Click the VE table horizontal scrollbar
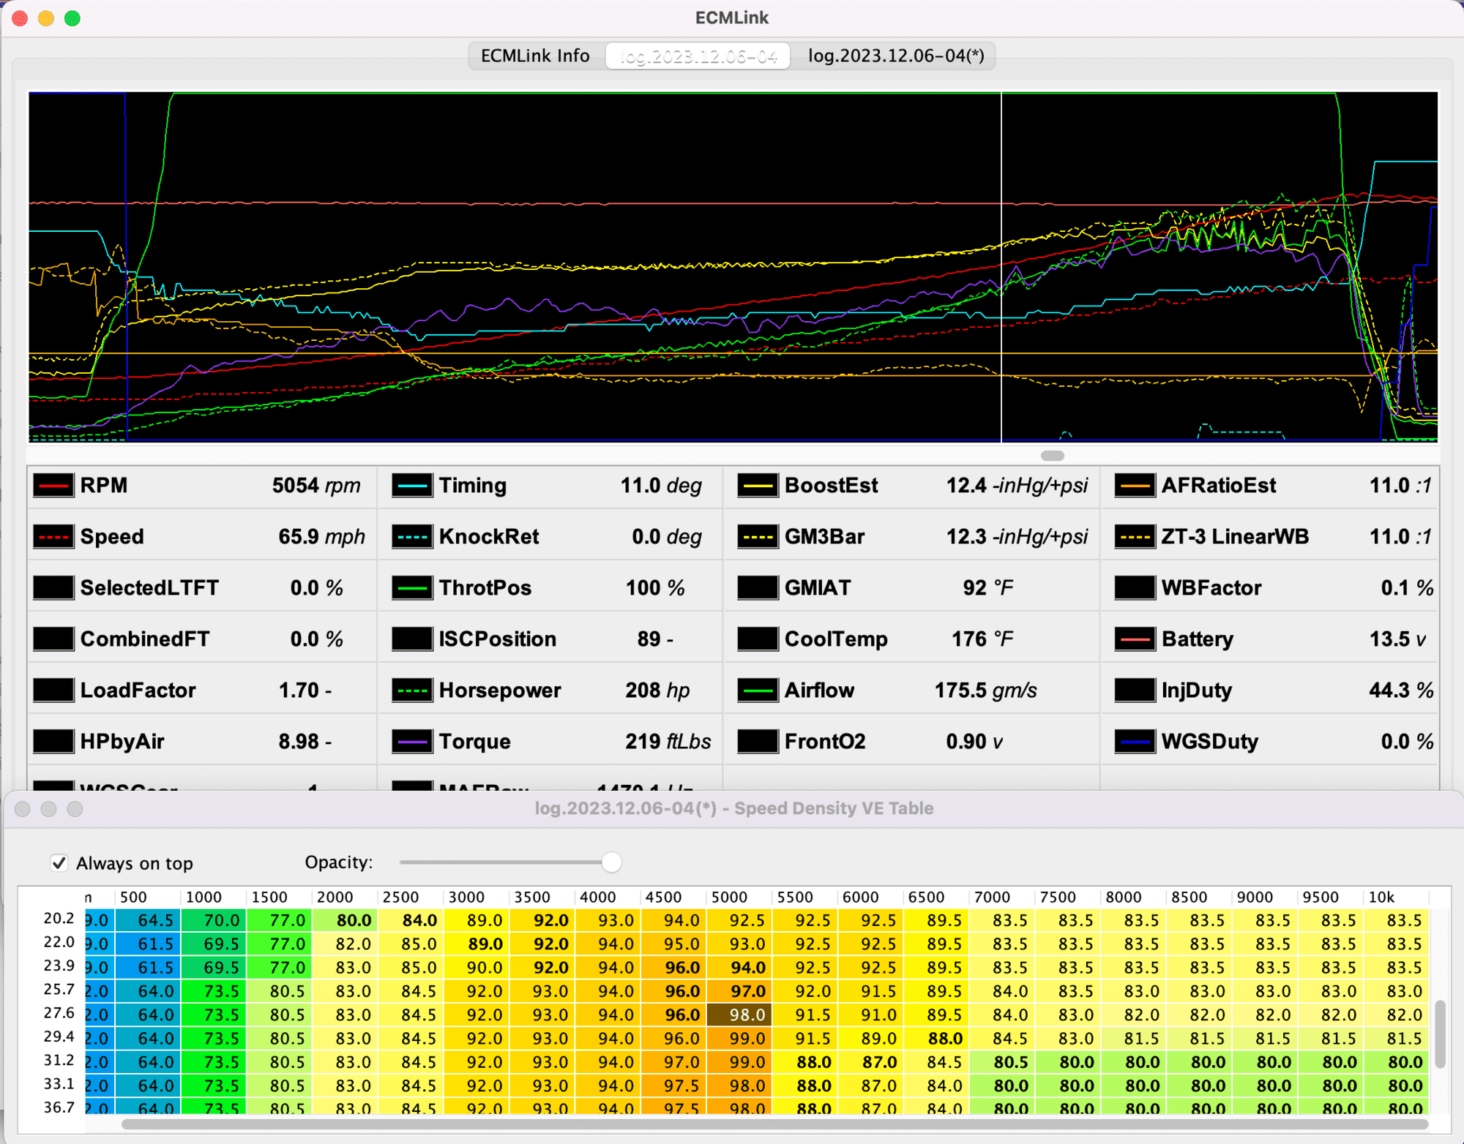 click(x=774, y=1124)
